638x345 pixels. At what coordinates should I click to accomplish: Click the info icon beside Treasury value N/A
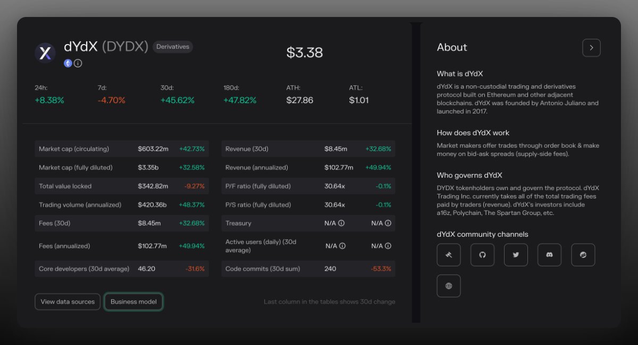341,223
